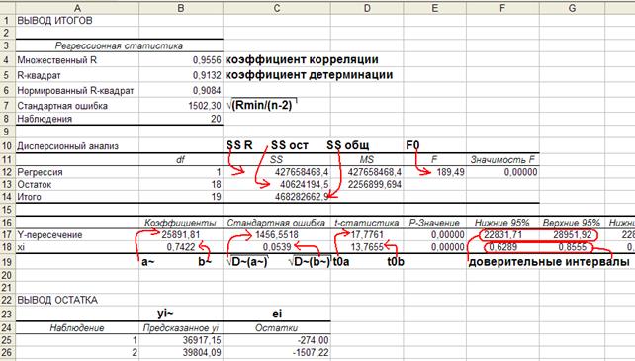Select standard error 0,0539
This screenshot has height=361, width=635.
[x=277, y=247]
